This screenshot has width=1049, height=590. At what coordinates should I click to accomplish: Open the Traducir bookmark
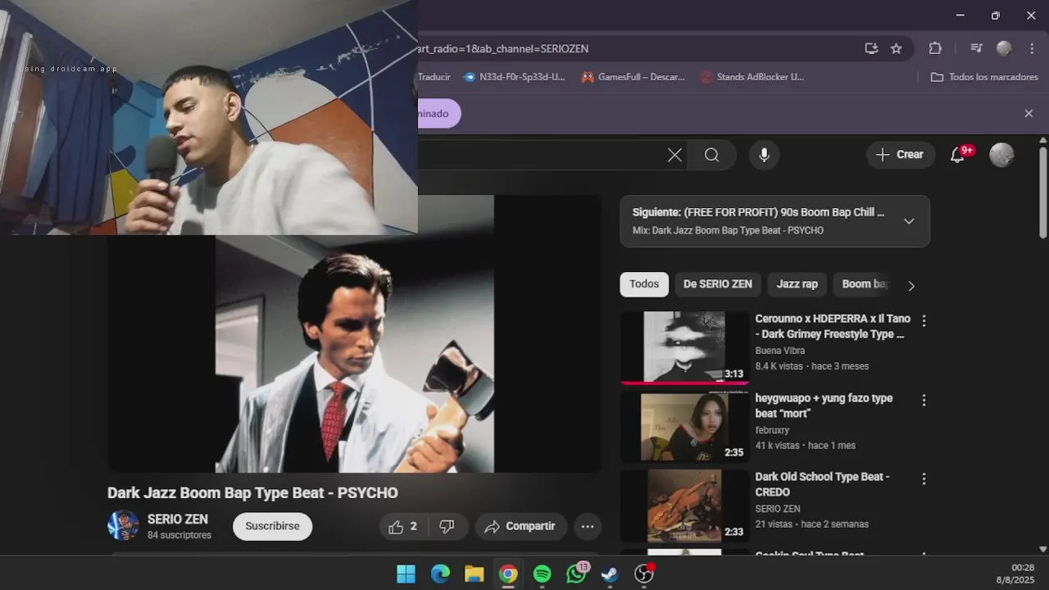point(434,77)
